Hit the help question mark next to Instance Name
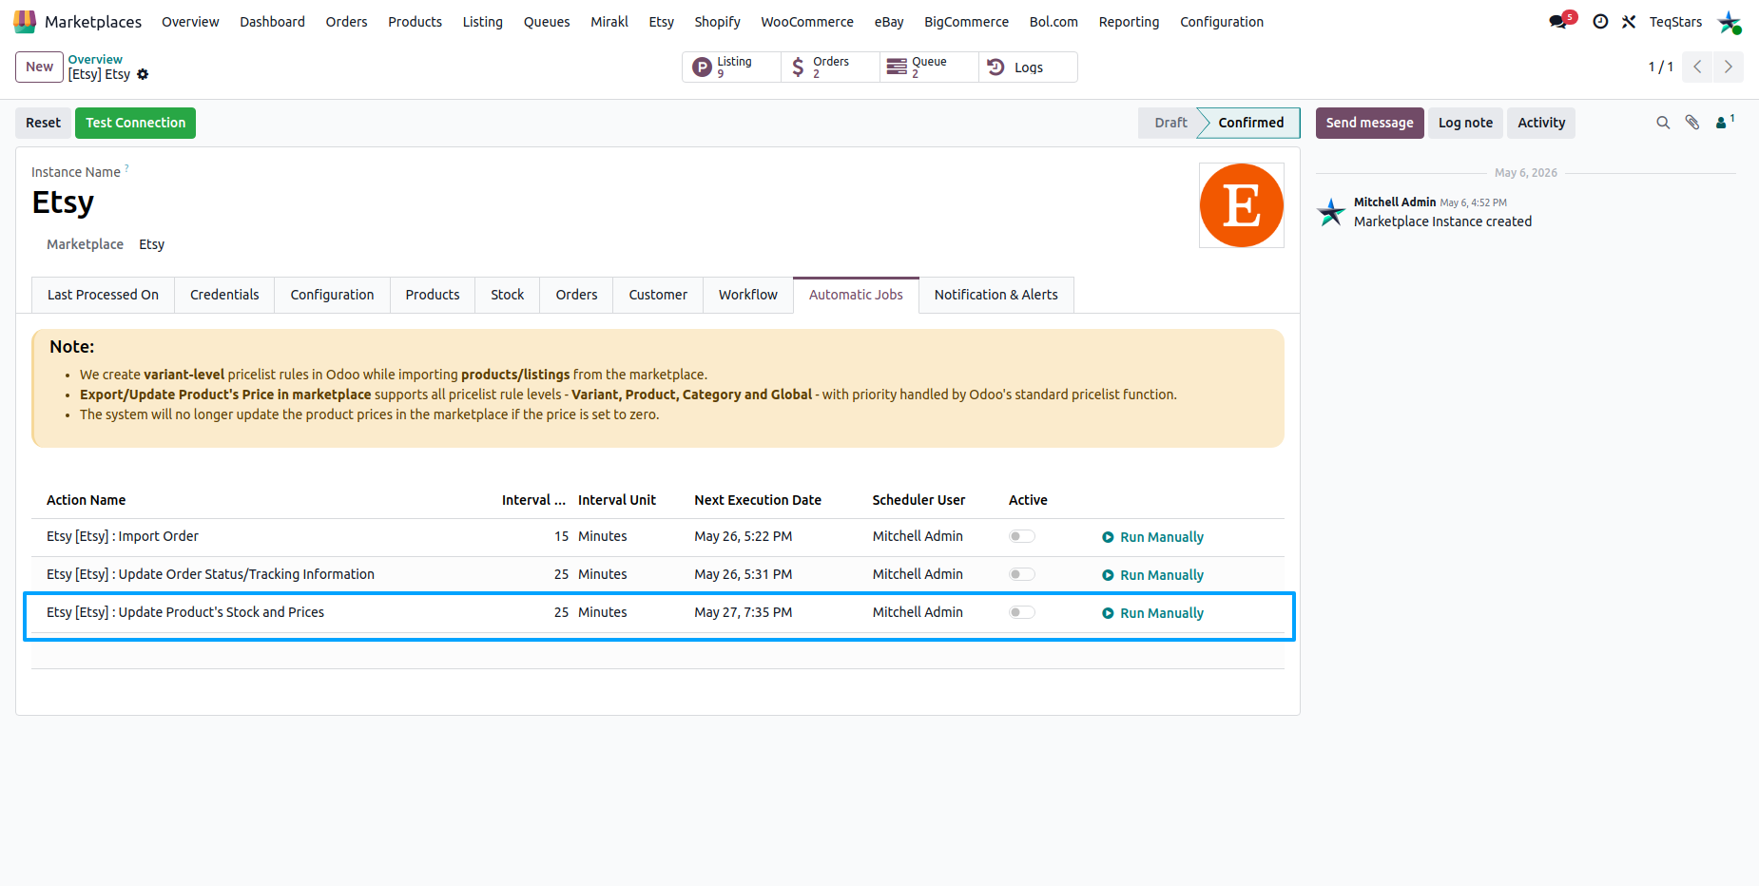This screenshot has width=1759, height=886. tap(126, 168)
